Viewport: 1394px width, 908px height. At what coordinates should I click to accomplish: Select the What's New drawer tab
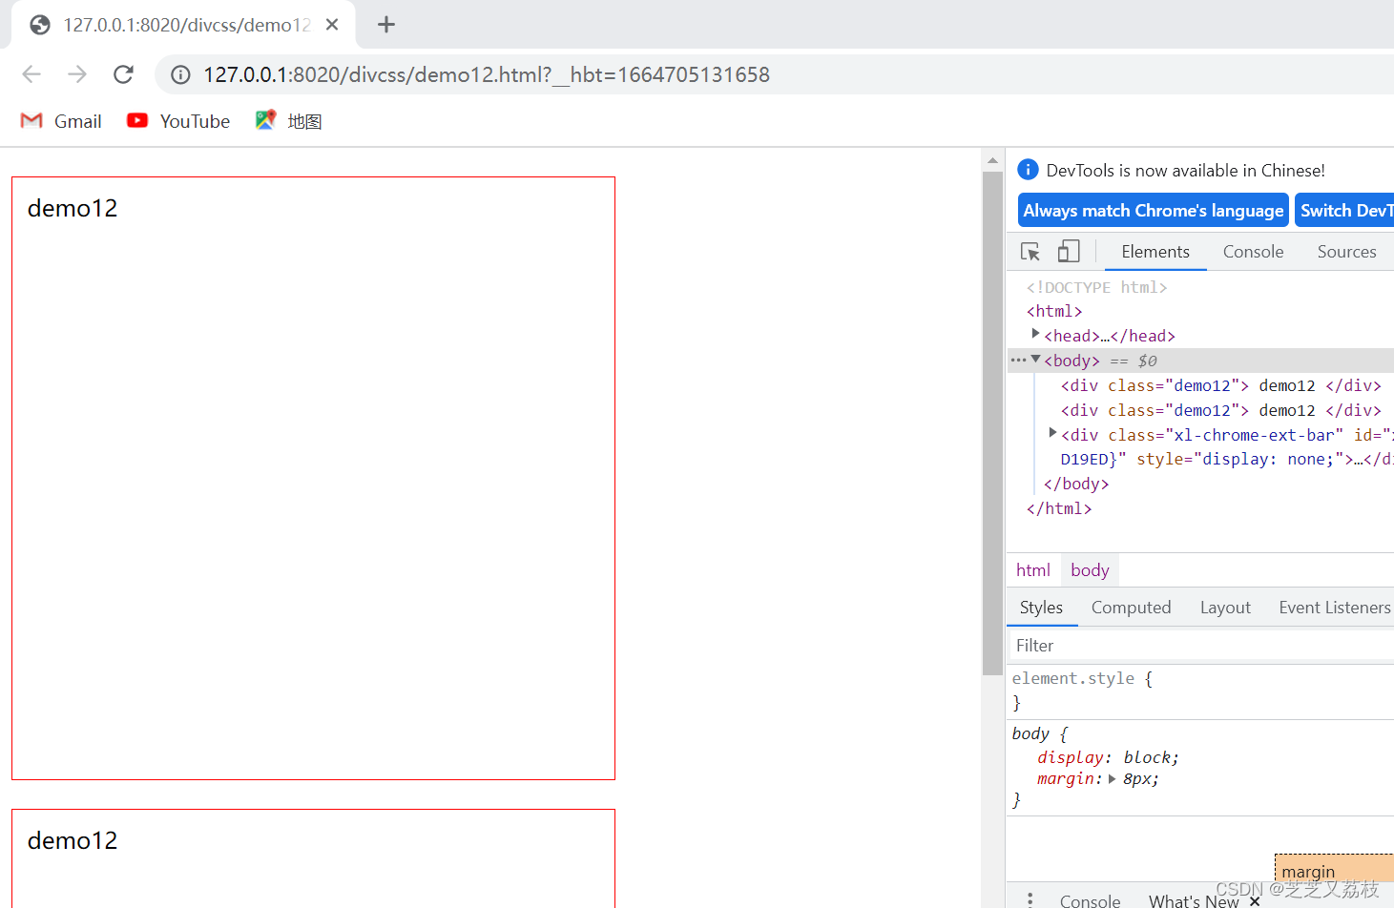1194,900
